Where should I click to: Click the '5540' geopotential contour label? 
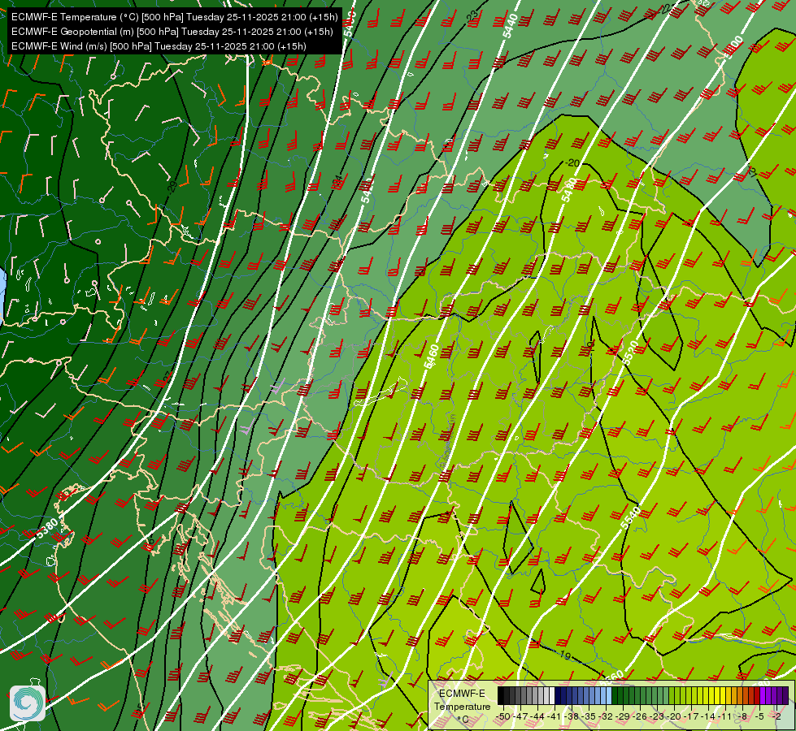(630, 518)
